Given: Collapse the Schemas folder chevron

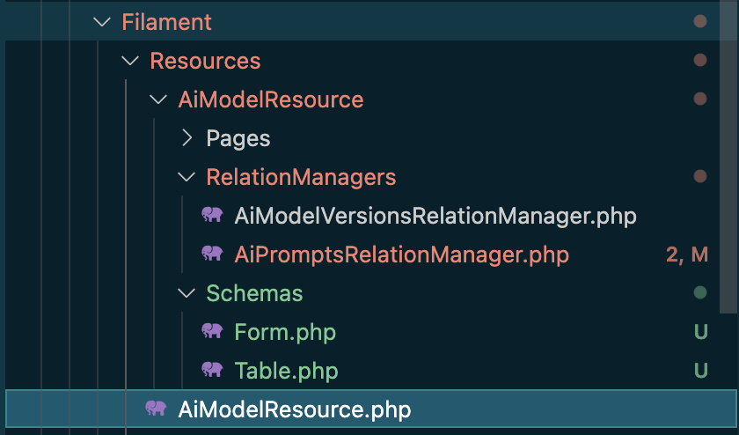Looking at the screenshot, I should coord(187,293).
